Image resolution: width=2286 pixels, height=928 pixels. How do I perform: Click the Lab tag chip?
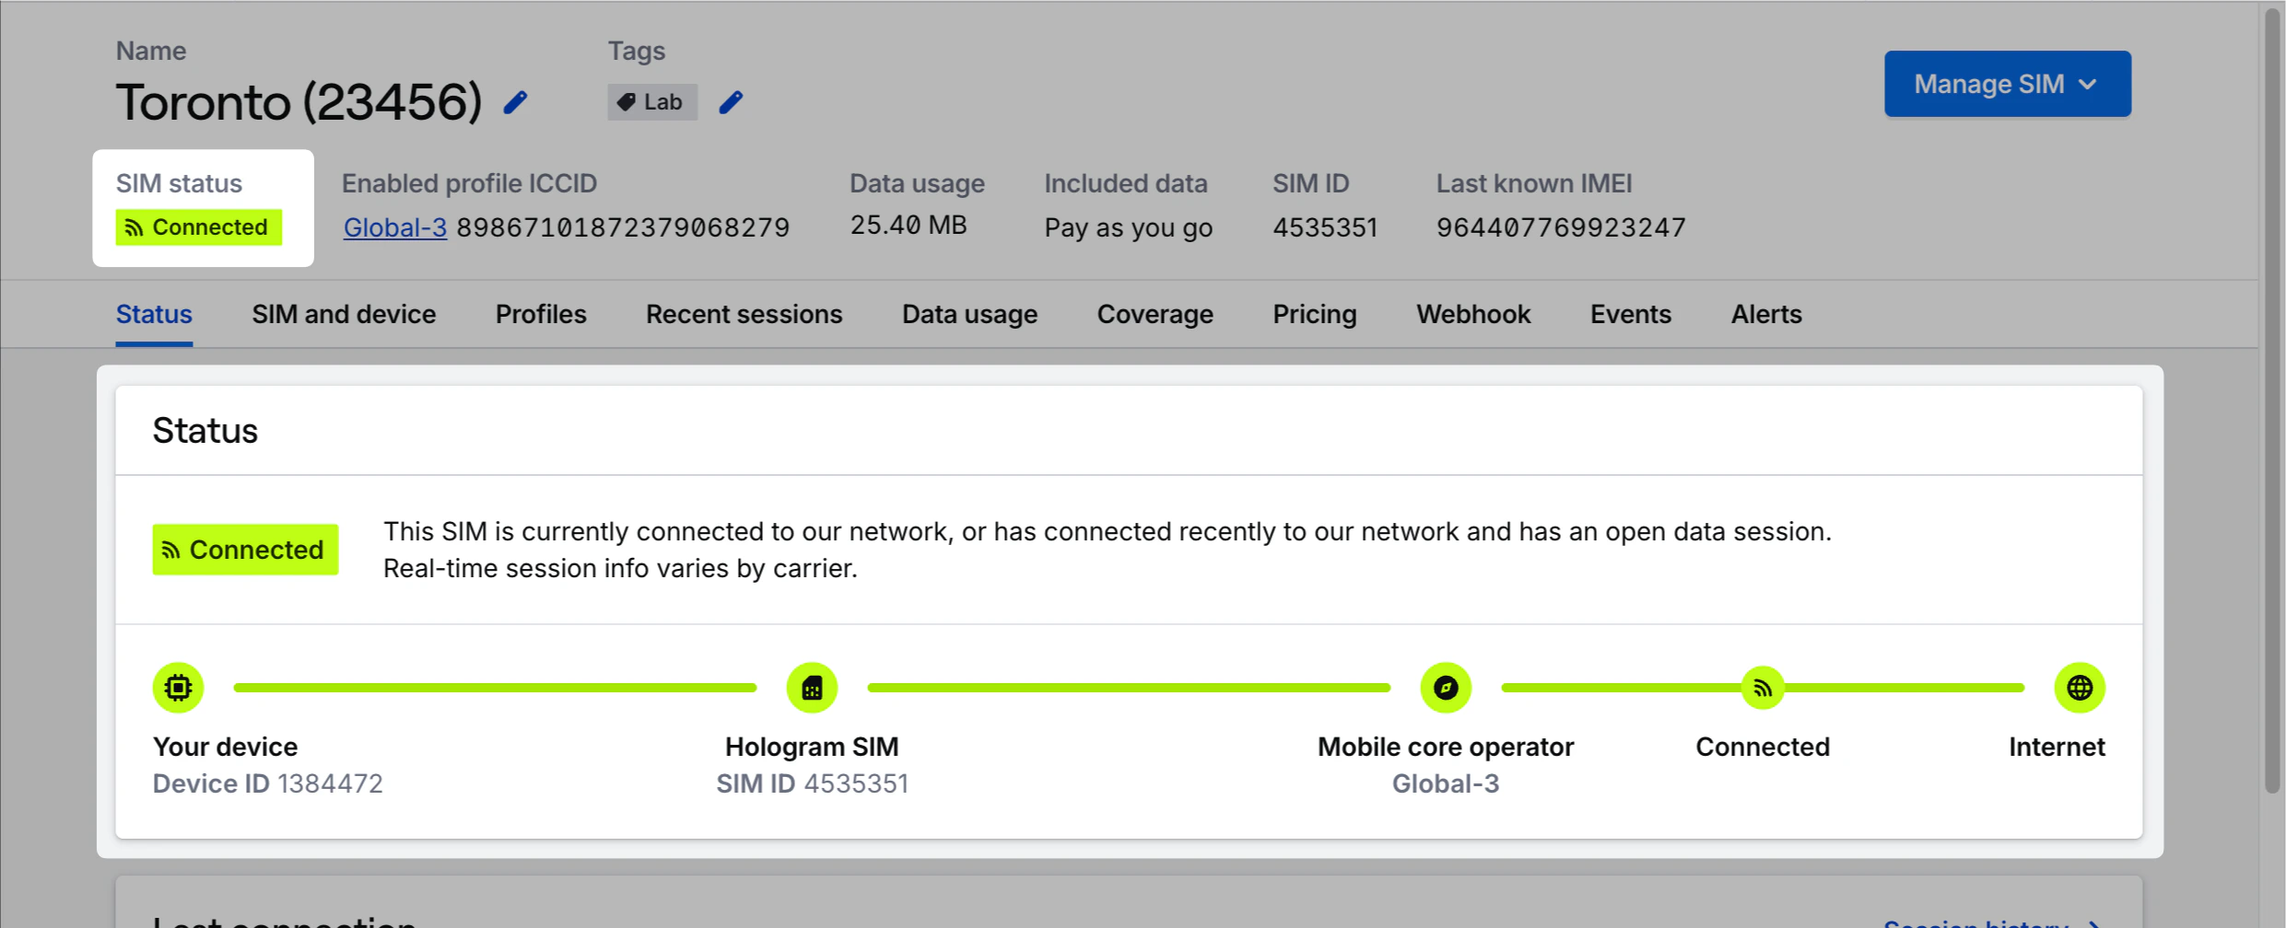[x=651, y=102]
